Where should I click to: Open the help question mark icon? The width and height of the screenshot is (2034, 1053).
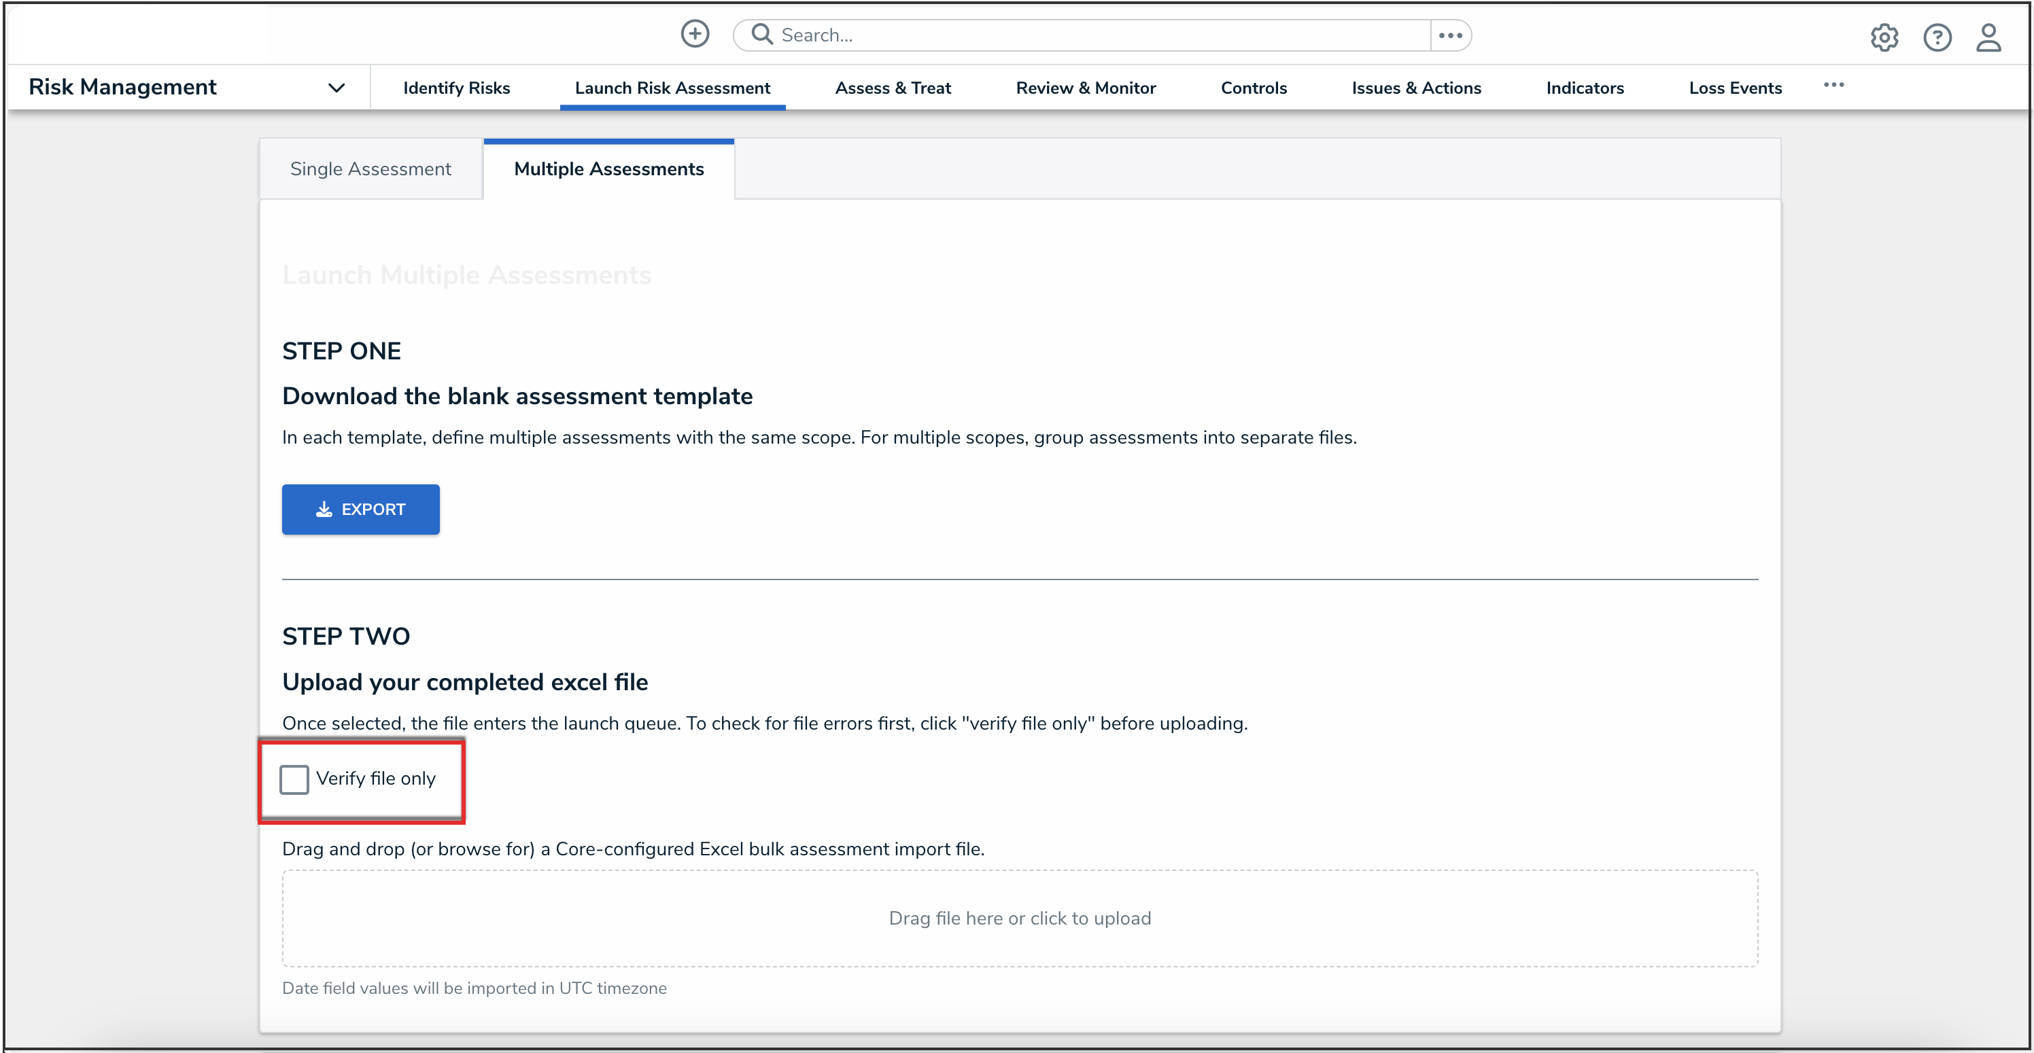pyautogui.click(x=1937, y=37)
